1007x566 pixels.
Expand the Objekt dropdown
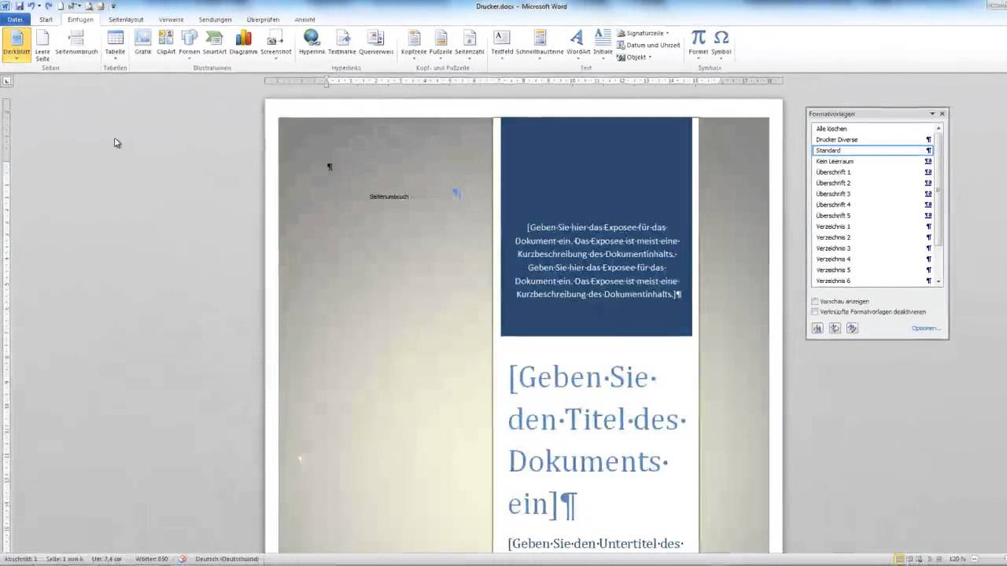point(650,57)
